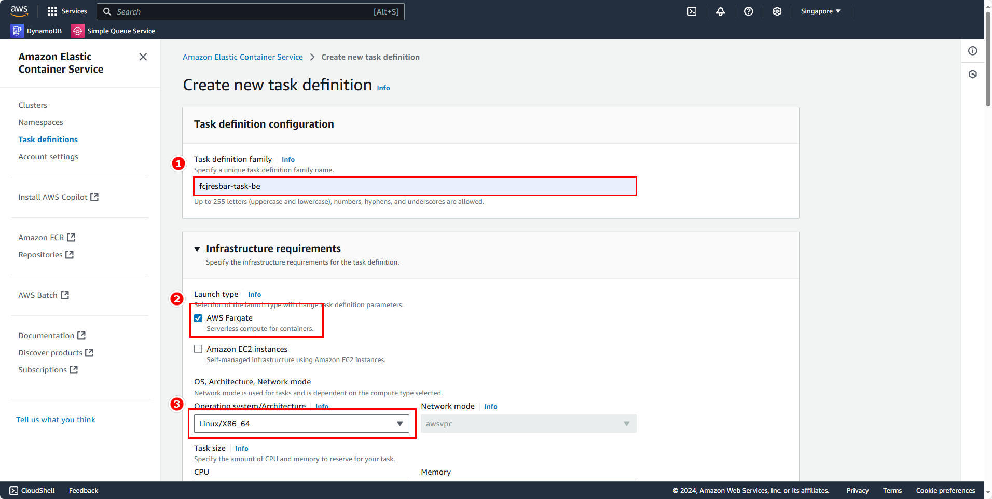The width and height of the screenshot is (992, 499).
Task: Click the task definition family name field
Action: (x=415, y=186)
